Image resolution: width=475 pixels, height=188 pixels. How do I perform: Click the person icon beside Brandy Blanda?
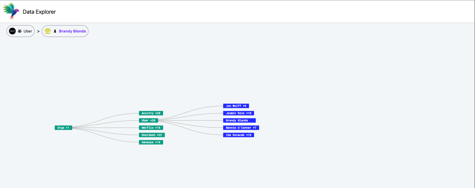[x=55, y=31]
